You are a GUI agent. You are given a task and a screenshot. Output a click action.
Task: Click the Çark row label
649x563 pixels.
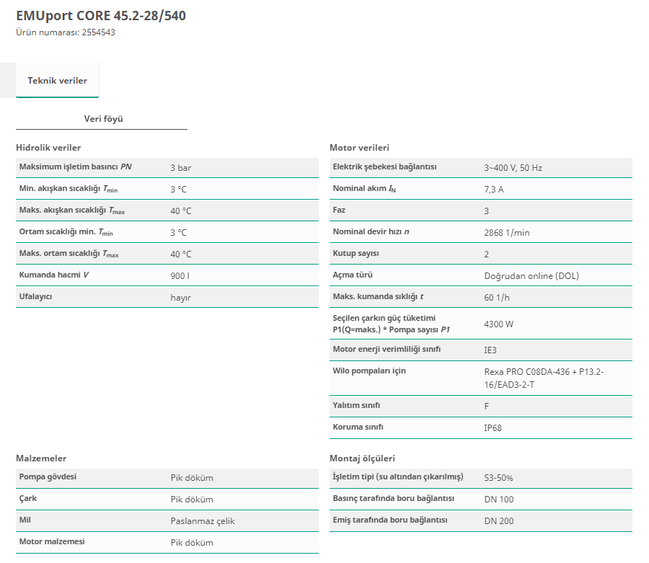tap(27, 498)
